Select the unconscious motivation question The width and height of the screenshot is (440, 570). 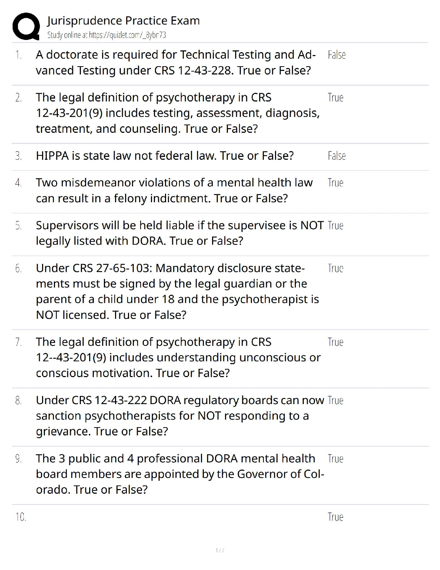tap(178, 357)
